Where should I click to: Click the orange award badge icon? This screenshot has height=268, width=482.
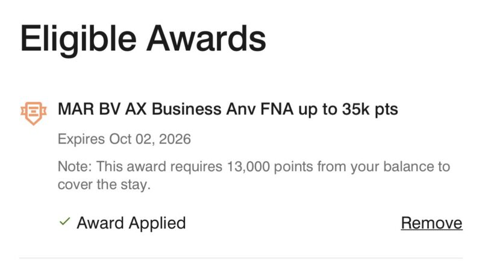[33, 112]
